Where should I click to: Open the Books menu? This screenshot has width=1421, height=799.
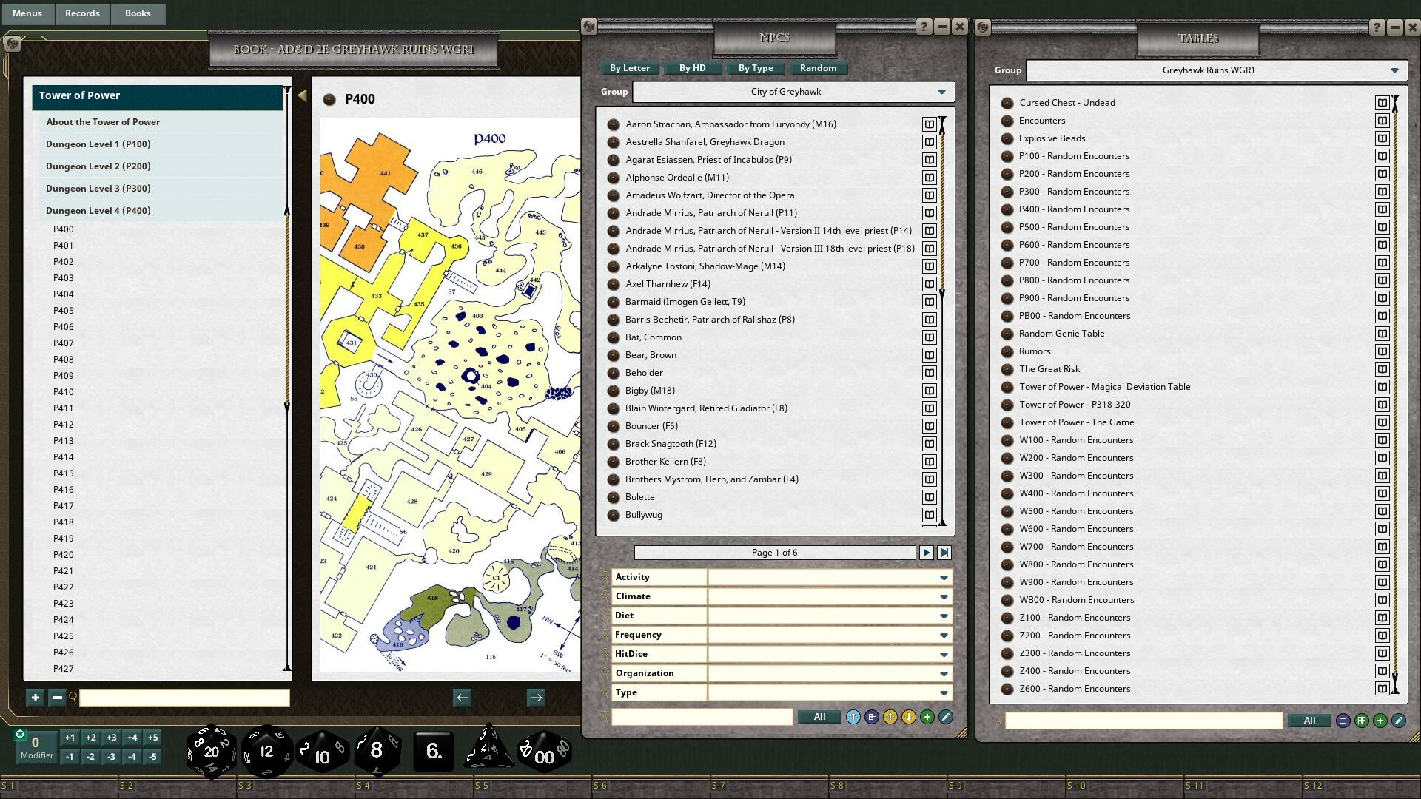(x=138, y=13)
